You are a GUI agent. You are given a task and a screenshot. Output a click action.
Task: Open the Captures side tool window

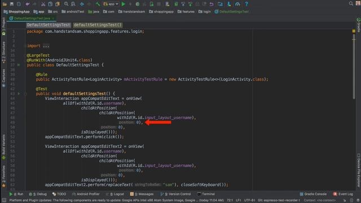click(3, 78)
